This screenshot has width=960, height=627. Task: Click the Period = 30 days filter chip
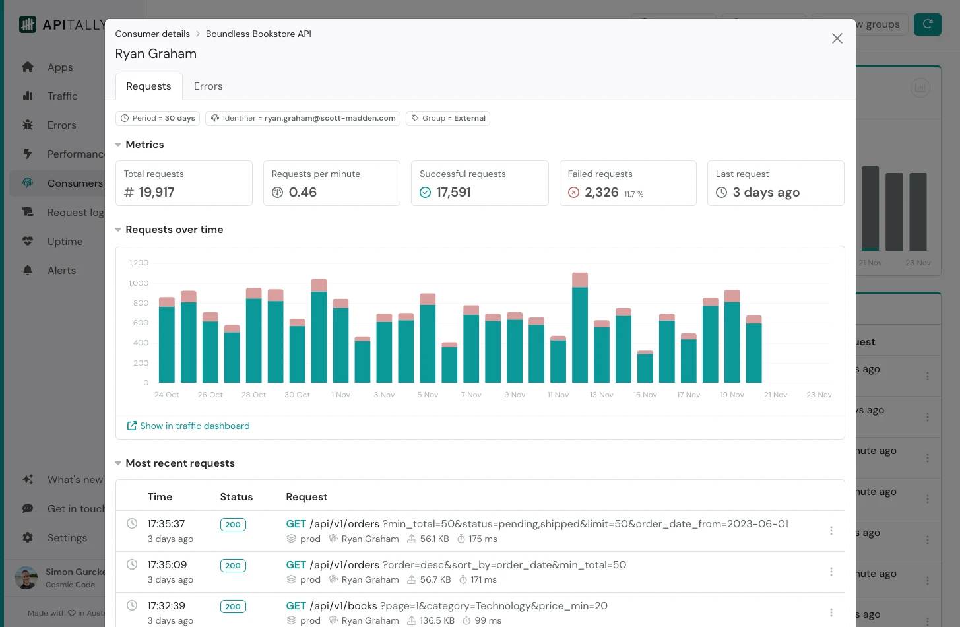158,119
